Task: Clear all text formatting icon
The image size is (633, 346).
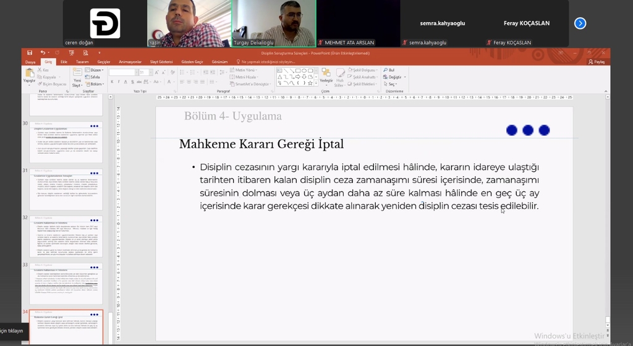Action: [173, 72]
